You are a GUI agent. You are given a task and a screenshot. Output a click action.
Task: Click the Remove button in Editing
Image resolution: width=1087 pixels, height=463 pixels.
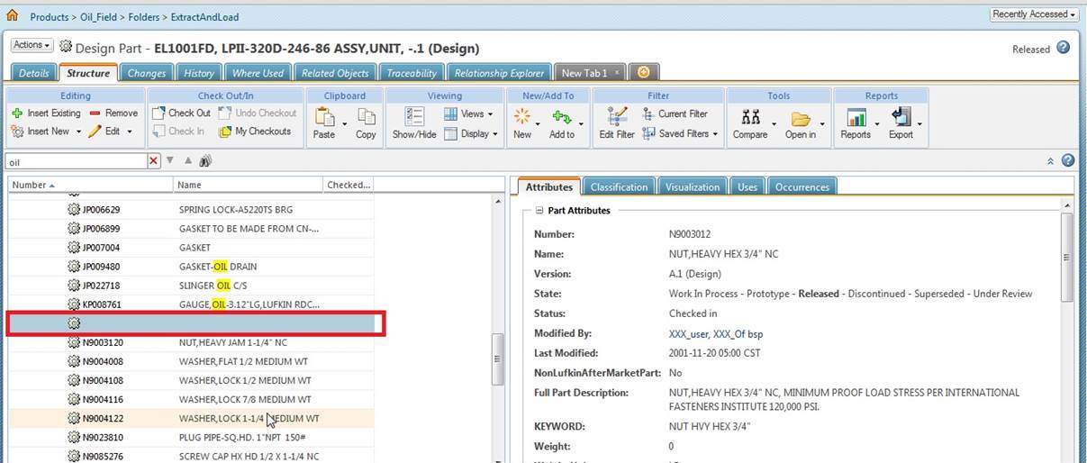113,113
